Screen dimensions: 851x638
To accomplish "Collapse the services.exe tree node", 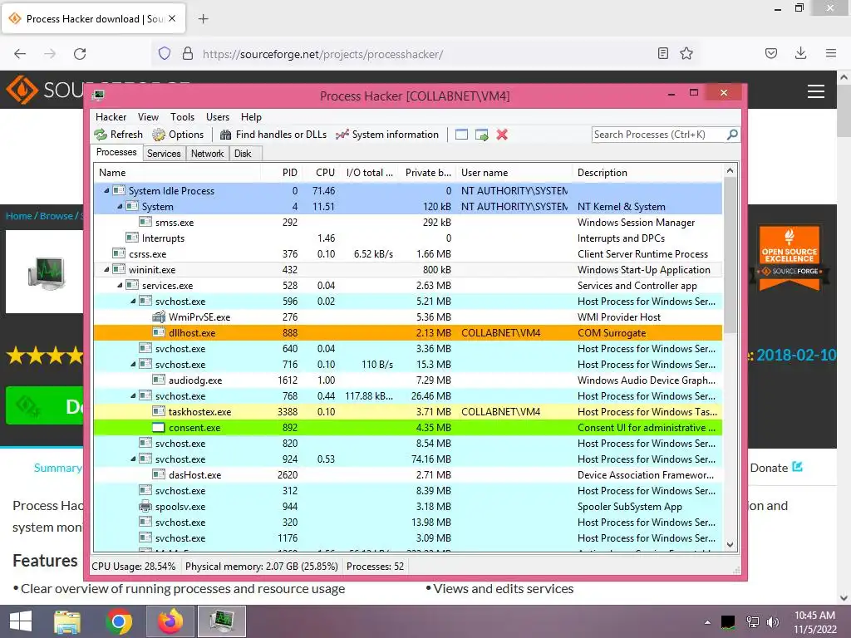I will coord(120,286).
